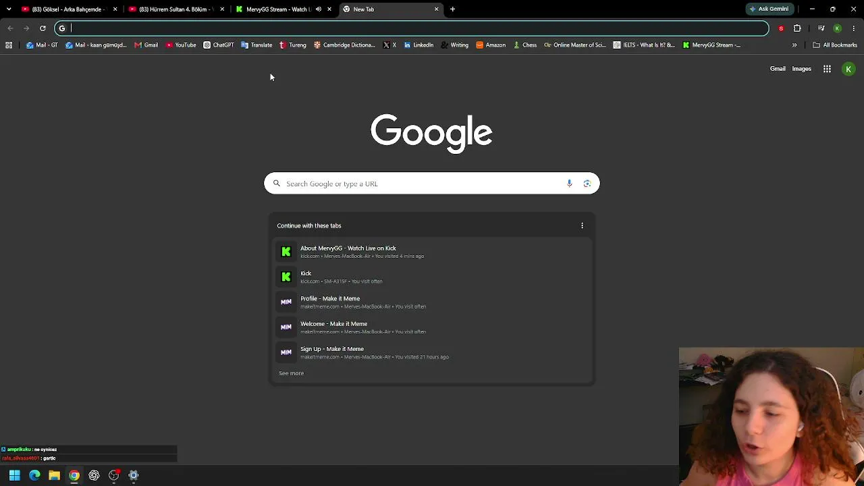This screenshot has width=864, height=486.
Task: Open the Apps grid in the bookmarks bar
Action: 9,45
